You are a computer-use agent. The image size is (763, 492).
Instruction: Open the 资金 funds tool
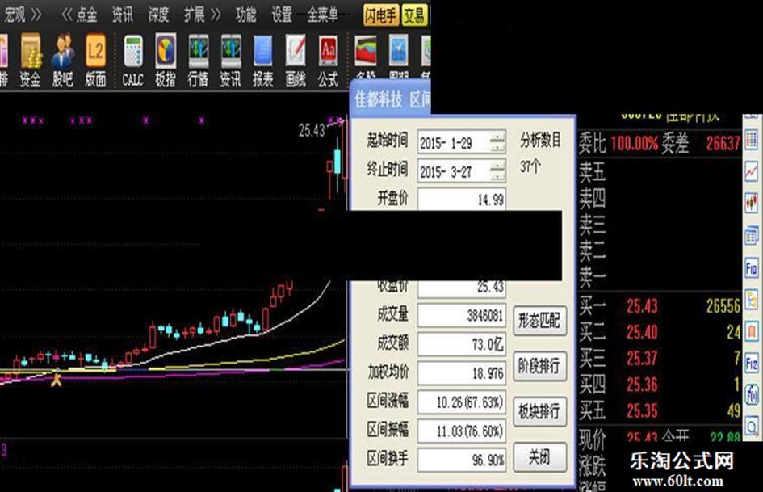30,61
